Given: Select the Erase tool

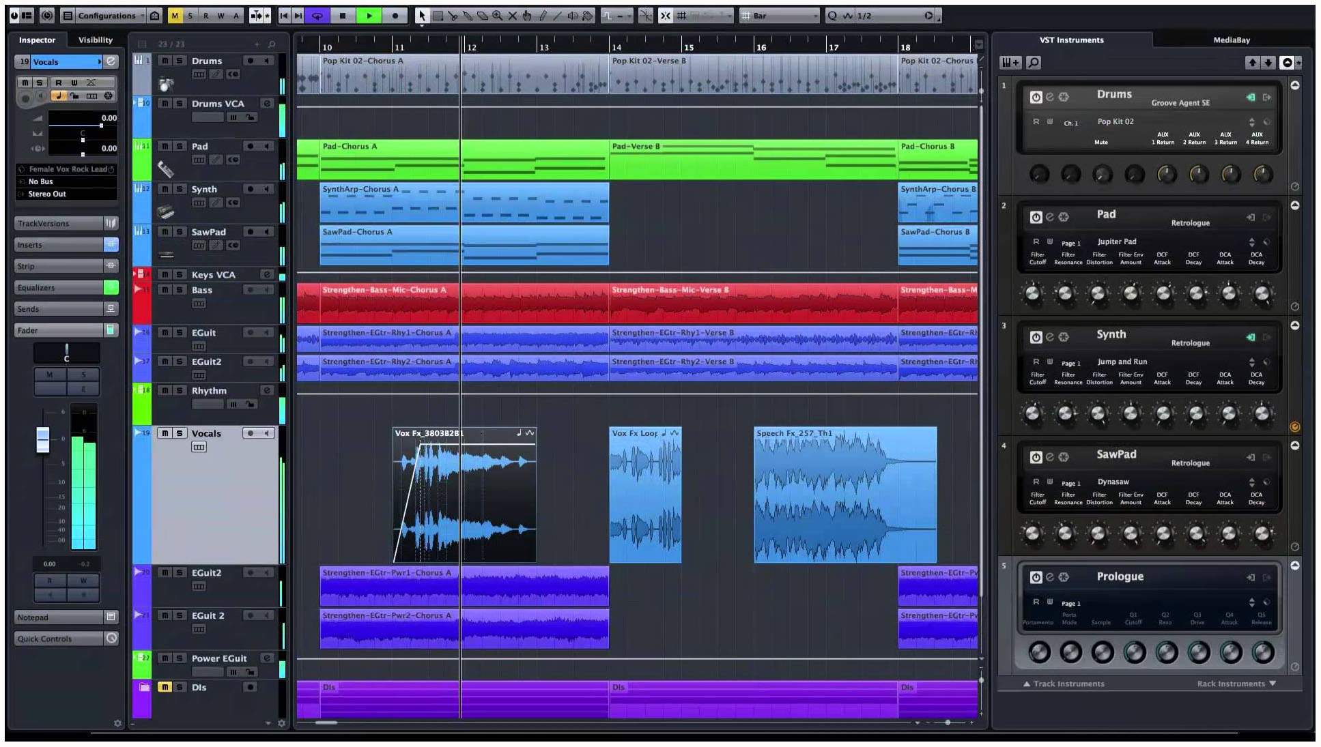Looking at the screenshot, I should (x=483, y=16).
